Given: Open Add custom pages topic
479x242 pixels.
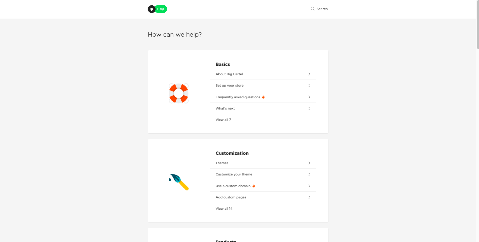Looking at the screenshot, I should coord(231,197).
